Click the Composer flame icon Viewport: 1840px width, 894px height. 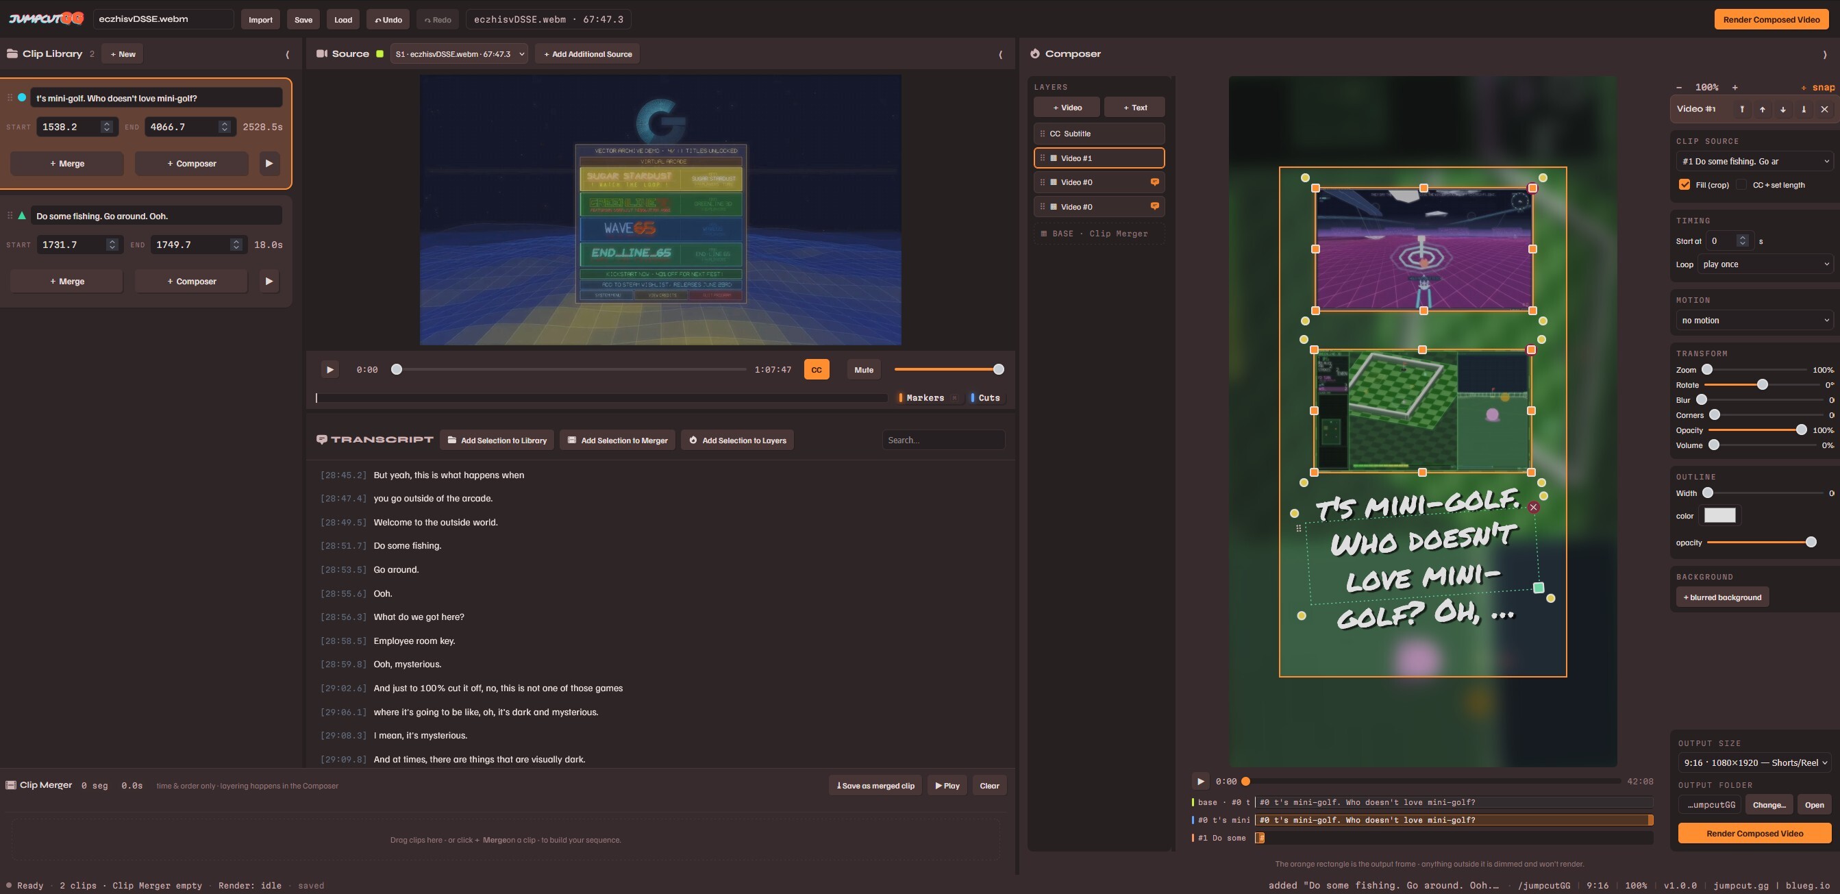pyautogui.click(x=1035, y=53)
